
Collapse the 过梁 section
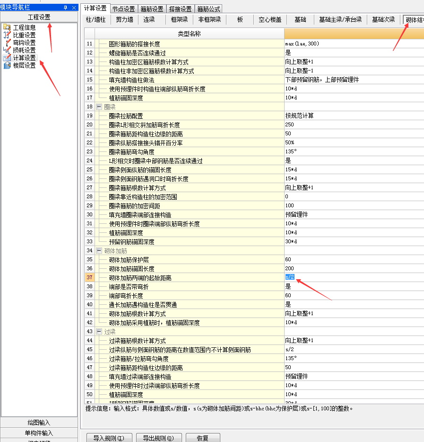point(99,332)
